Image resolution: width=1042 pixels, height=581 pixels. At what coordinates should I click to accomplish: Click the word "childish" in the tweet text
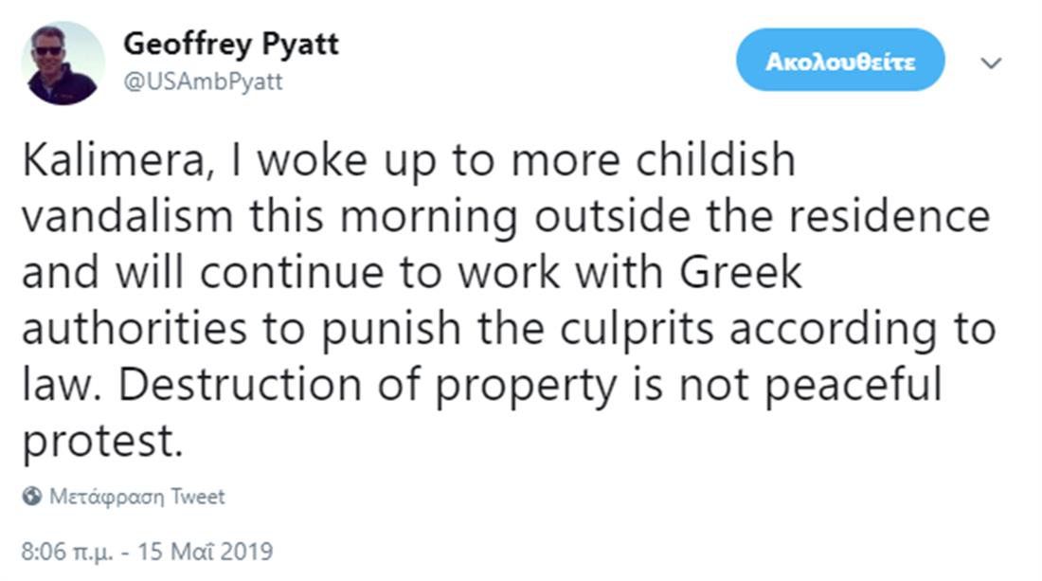[717, 162]
